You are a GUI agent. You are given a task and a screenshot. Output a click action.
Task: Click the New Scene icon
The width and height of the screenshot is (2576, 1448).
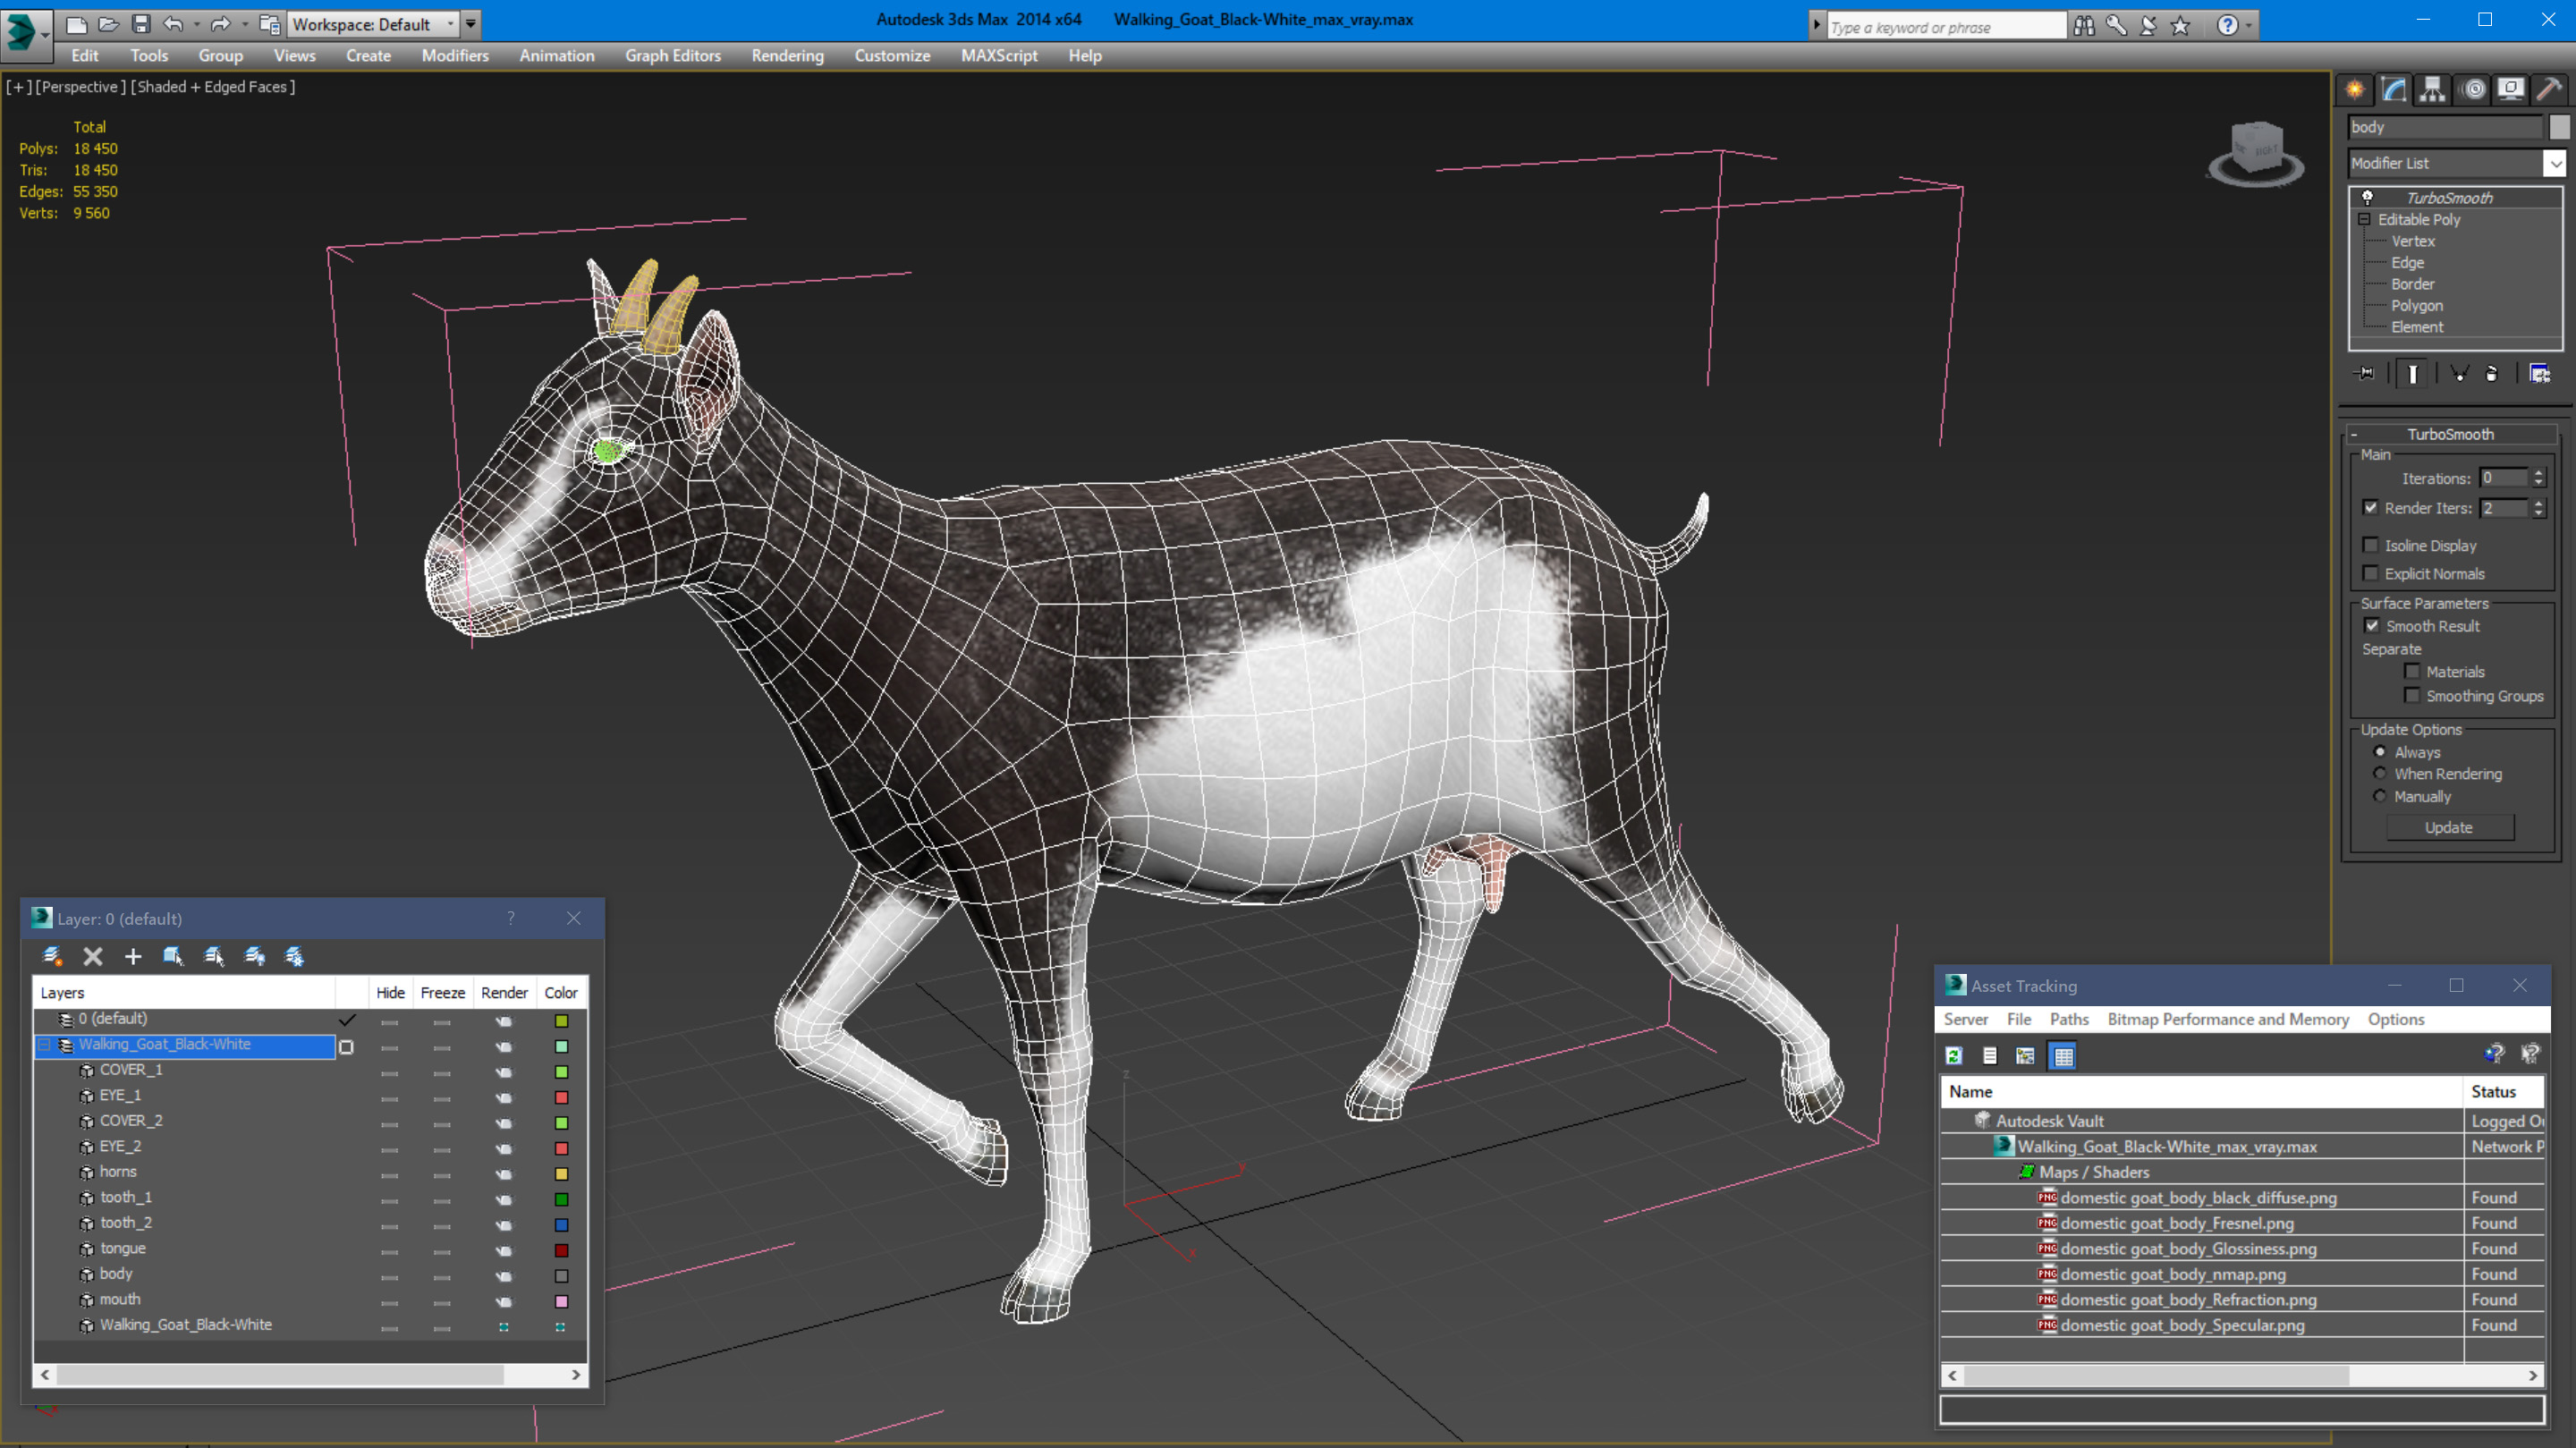pyautogui.click(x=76, y=24)
